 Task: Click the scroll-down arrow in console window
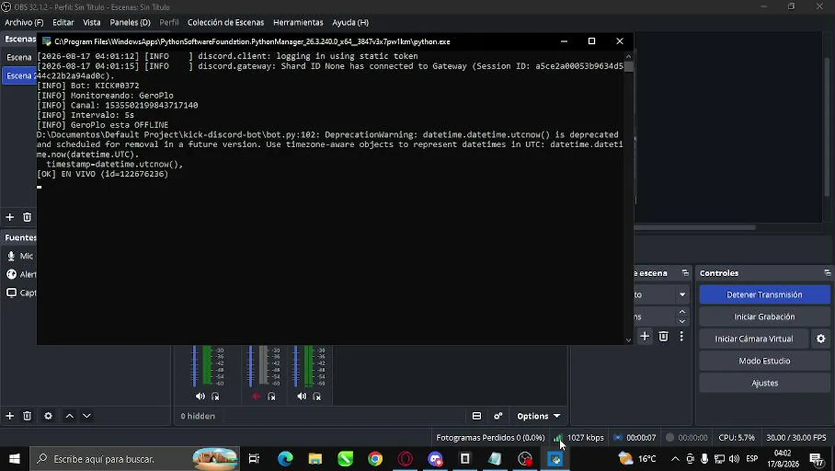point(629,339)
